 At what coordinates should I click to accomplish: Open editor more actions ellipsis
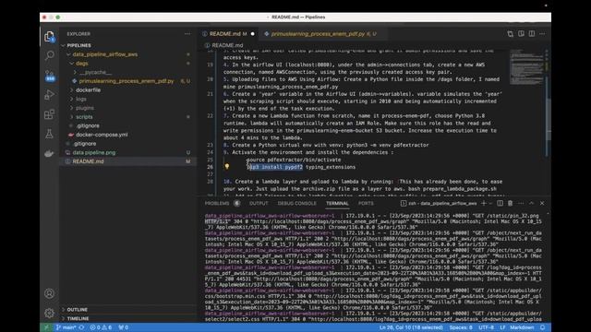(x=542, y=34)
